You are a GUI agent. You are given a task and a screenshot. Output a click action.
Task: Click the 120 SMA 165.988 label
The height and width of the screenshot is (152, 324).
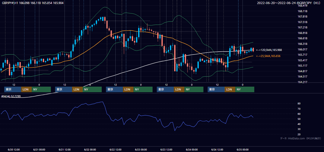click(268, 50)
